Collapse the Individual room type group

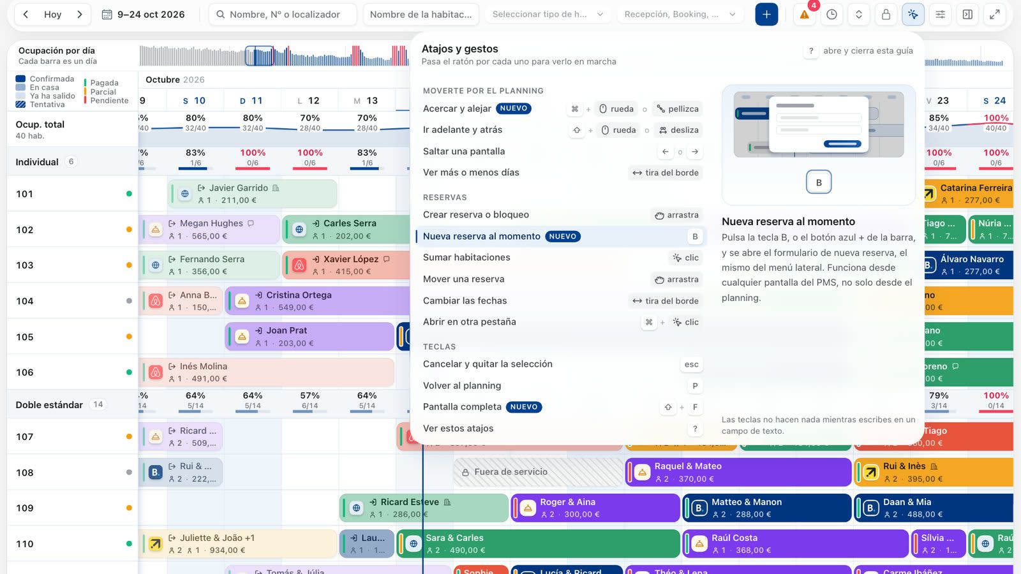(x=72, y=162)
